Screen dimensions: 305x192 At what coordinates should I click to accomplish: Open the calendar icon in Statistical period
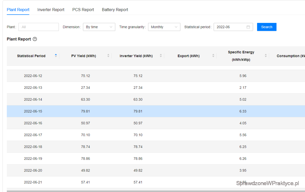[248, 27]
